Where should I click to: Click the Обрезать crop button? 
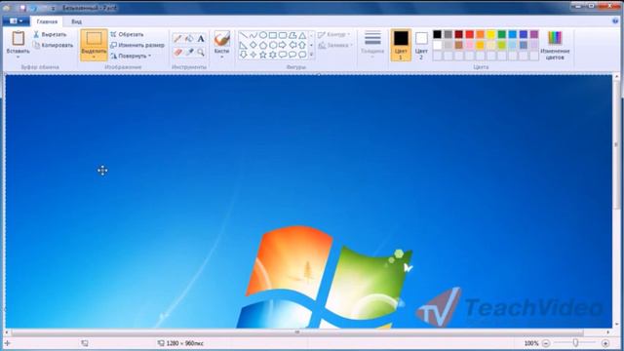click(x=127, y=35)
